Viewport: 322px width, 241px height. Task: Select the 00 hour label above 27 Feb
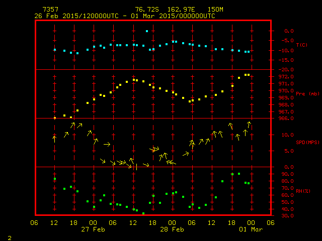tap(93, 223)
